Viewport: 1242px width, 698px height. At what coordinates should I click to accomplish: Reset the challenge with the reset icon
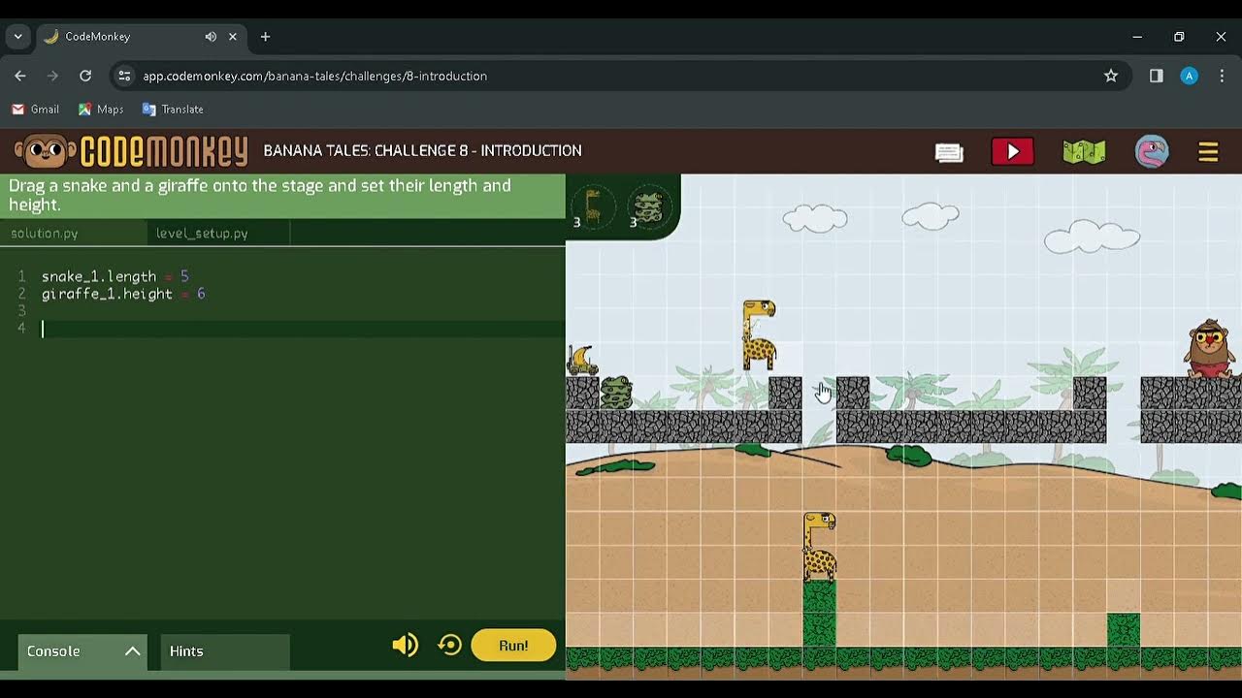click(449, 645)
